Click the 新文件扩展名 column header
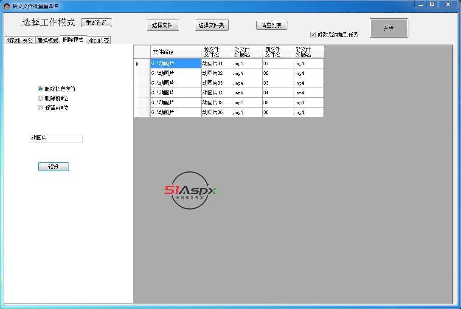This screenshot has width=461, height=309. (309, 52)
